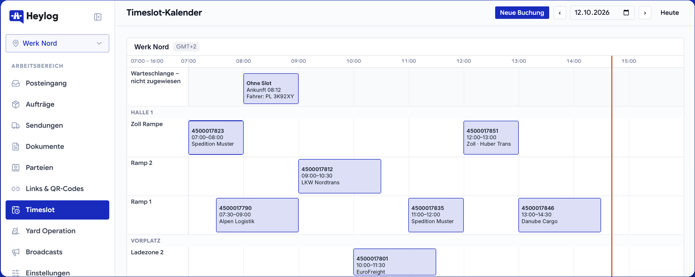
Task: Select the Yard Operation menu entry
Action: pyautogui.click(x=57, y=231)
